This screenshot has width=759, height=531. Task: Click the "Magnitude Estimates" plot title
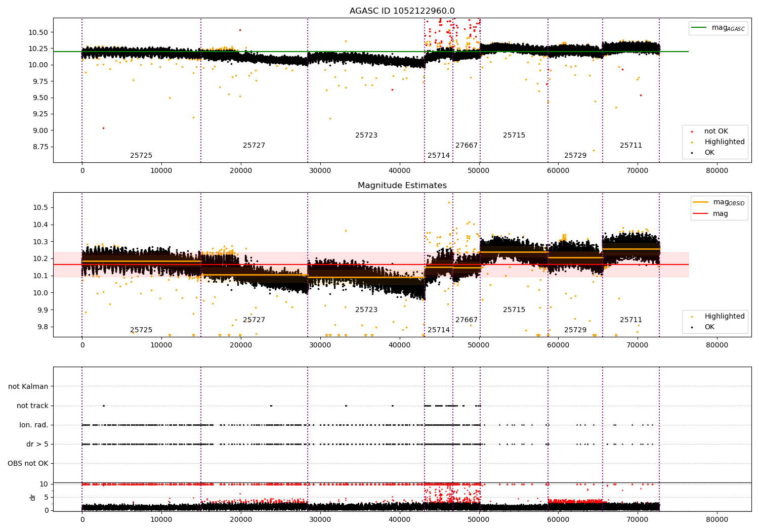tap(402, 186)
